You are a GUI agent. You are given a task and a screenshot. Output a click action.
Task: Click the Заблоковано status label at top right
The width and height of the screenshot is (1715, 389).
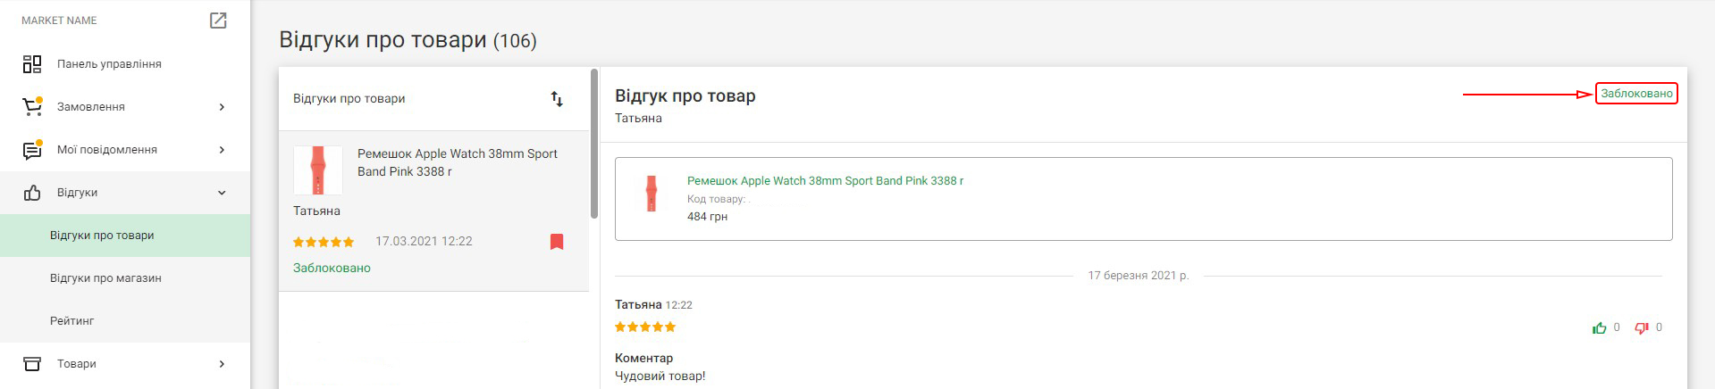point(1636,94)
